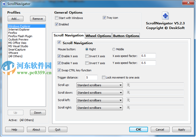Check Invert X axis option
This screenshot has width=196, height=137.
pos(87,56)
